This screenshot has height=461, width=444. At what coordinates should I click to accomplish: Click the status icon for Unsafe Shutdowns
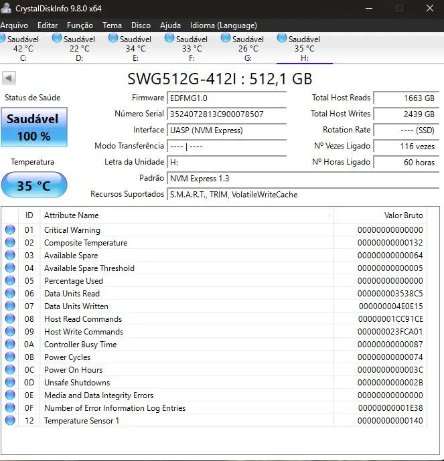click(10, 382)
